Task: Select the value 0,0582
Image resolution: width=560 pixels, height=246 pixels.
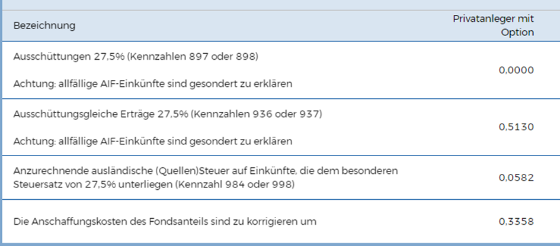Action: coord(516,177)
